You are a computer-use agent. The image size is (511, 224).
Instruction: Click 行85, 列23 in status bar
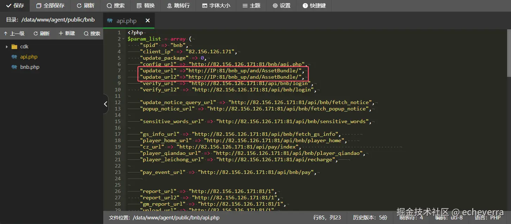[x=327, y=218]
